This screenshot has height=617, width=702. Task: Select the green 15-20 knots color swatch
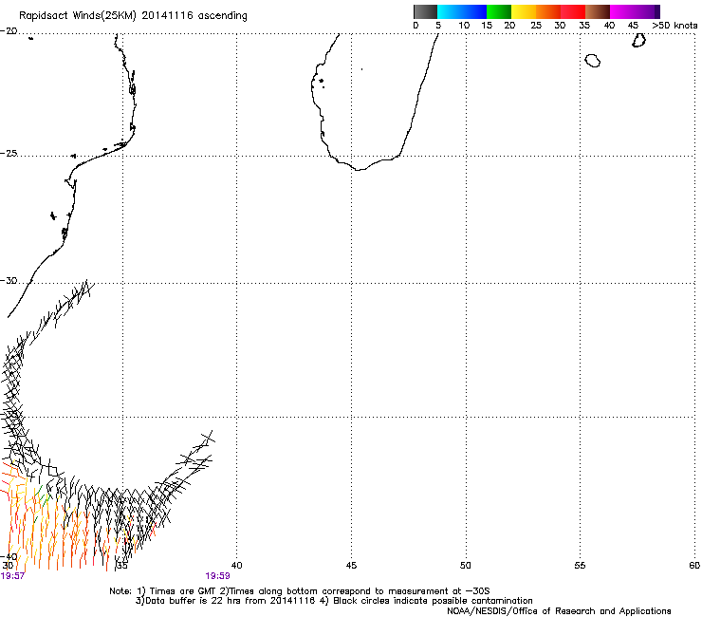(x=498, y=11)
